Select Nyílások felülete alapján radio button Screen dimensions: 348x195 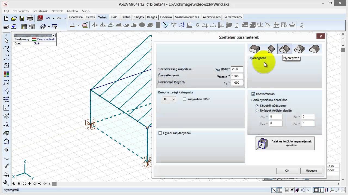(x=257, y=110)
